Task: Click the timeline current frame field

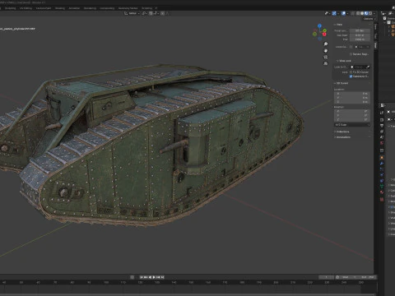Action: [327, 277]
